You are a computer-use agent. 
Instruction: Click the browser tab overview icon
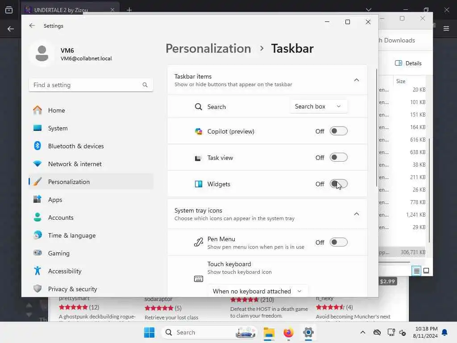pos(9,10)
